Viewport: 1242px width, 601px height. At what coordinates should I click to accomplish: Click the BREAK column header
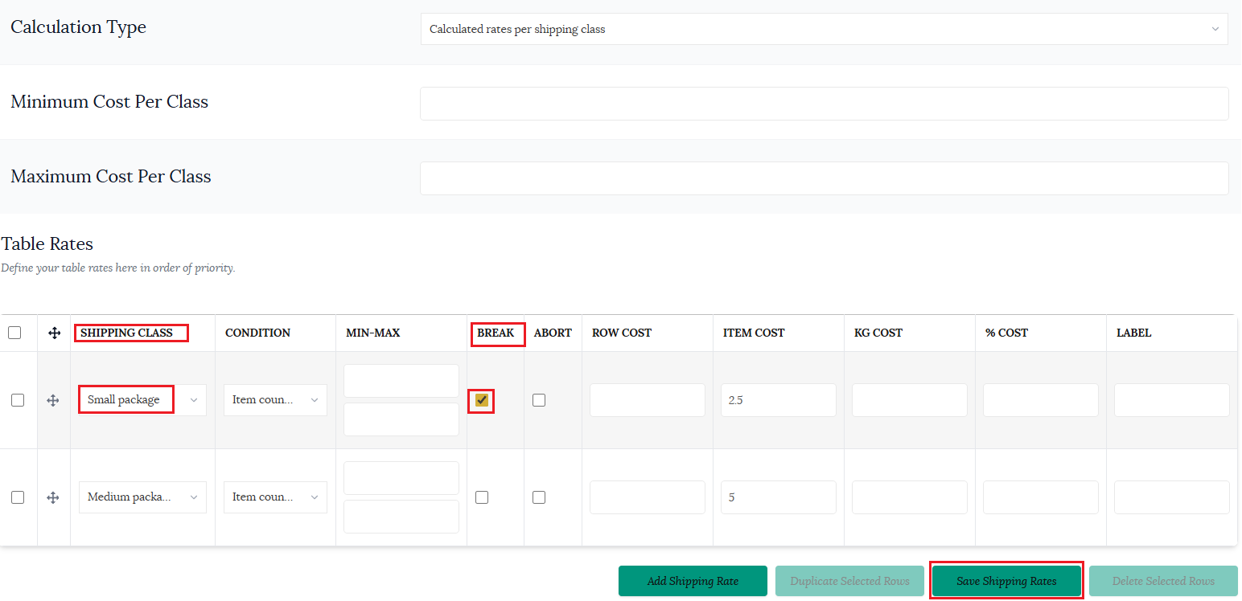pyautogui.click(x=496, y=333)
